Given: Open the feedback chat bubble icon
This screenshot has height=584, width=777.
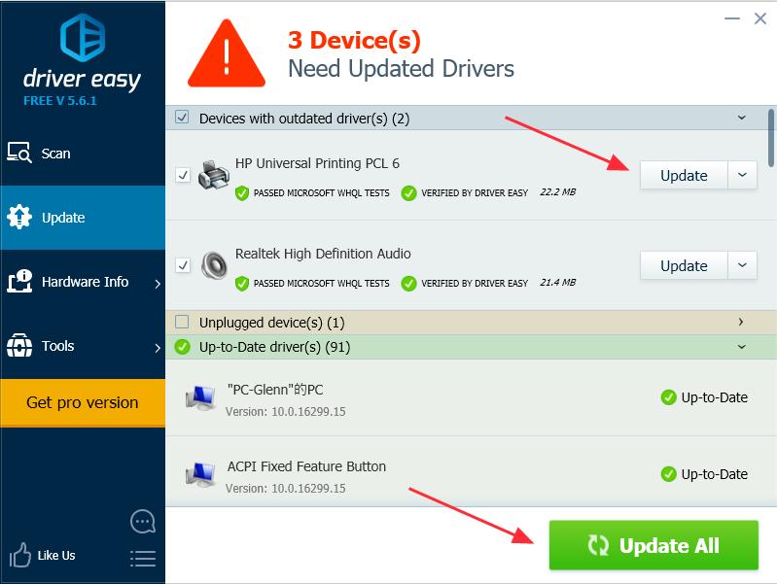Looking at the screenshot, I should pyautogui.click(x=143, y=522).
